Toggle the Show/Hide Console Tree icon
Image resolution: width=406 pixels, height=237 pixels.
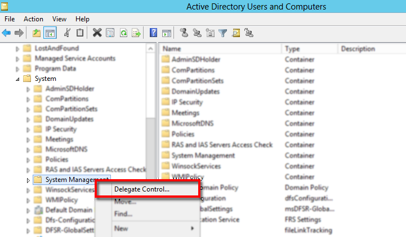tap(50, 33)
